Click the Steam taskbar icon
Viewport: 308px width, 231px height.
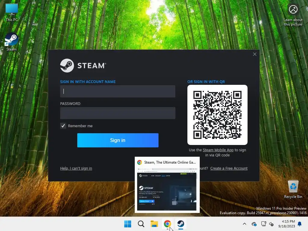pos(181,224)
